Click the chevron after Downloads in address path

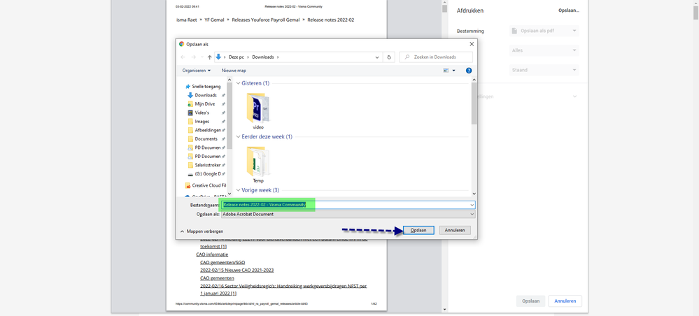[278, 57]
